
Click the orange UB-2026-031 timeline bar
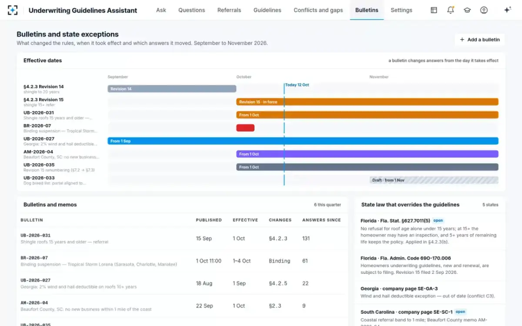(367, 115)
